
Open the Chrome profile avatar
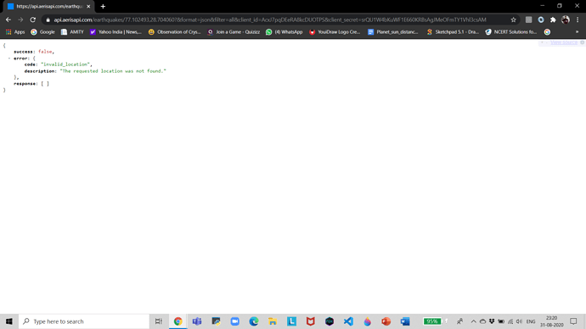[566, 20]
